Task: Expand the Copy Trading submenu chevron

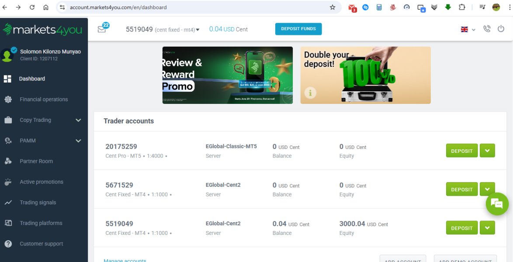Action: (78, 120)
